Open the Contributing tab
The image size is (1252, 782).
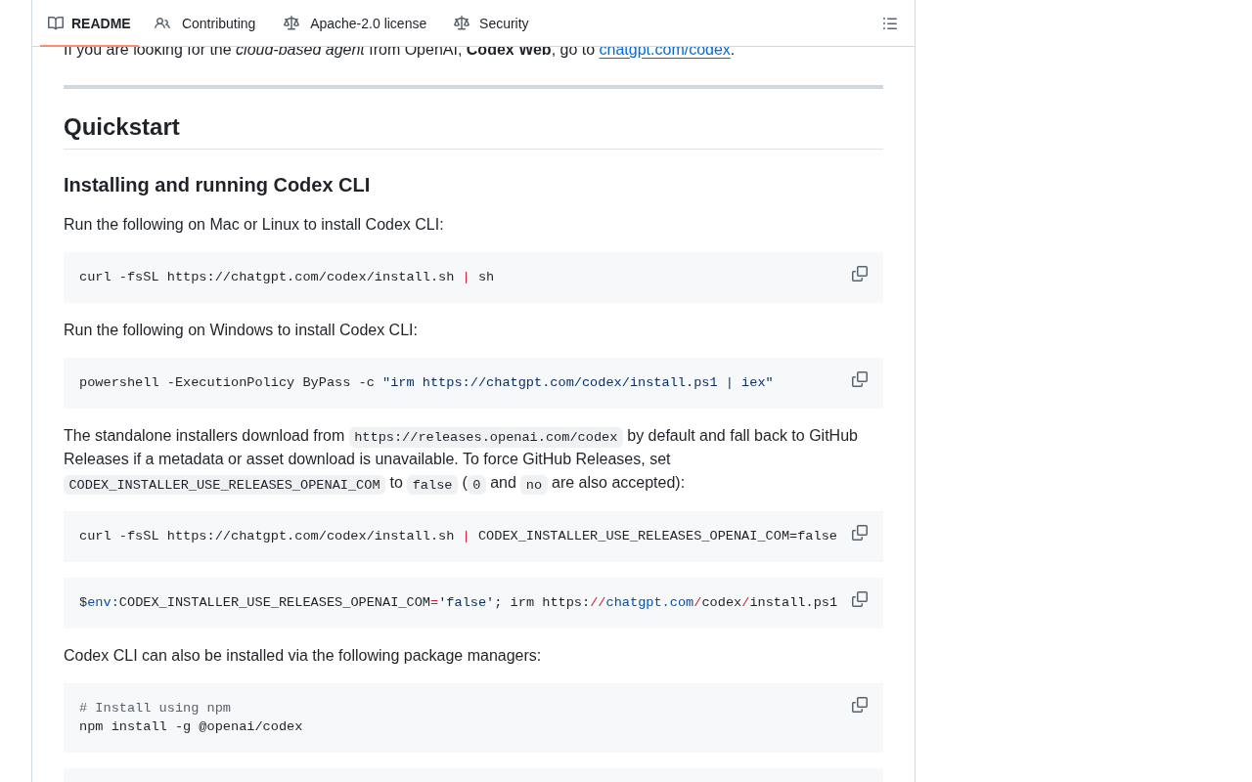[205, 23]
